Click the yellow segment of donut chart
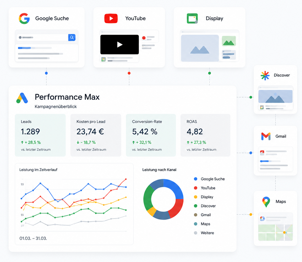This screenshot has height=262, width=302. click(x=152, y=212)
